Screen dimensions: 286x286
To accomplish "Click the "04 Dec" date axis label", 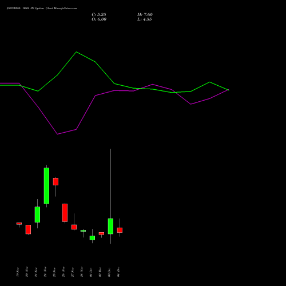I will point(118,272).
